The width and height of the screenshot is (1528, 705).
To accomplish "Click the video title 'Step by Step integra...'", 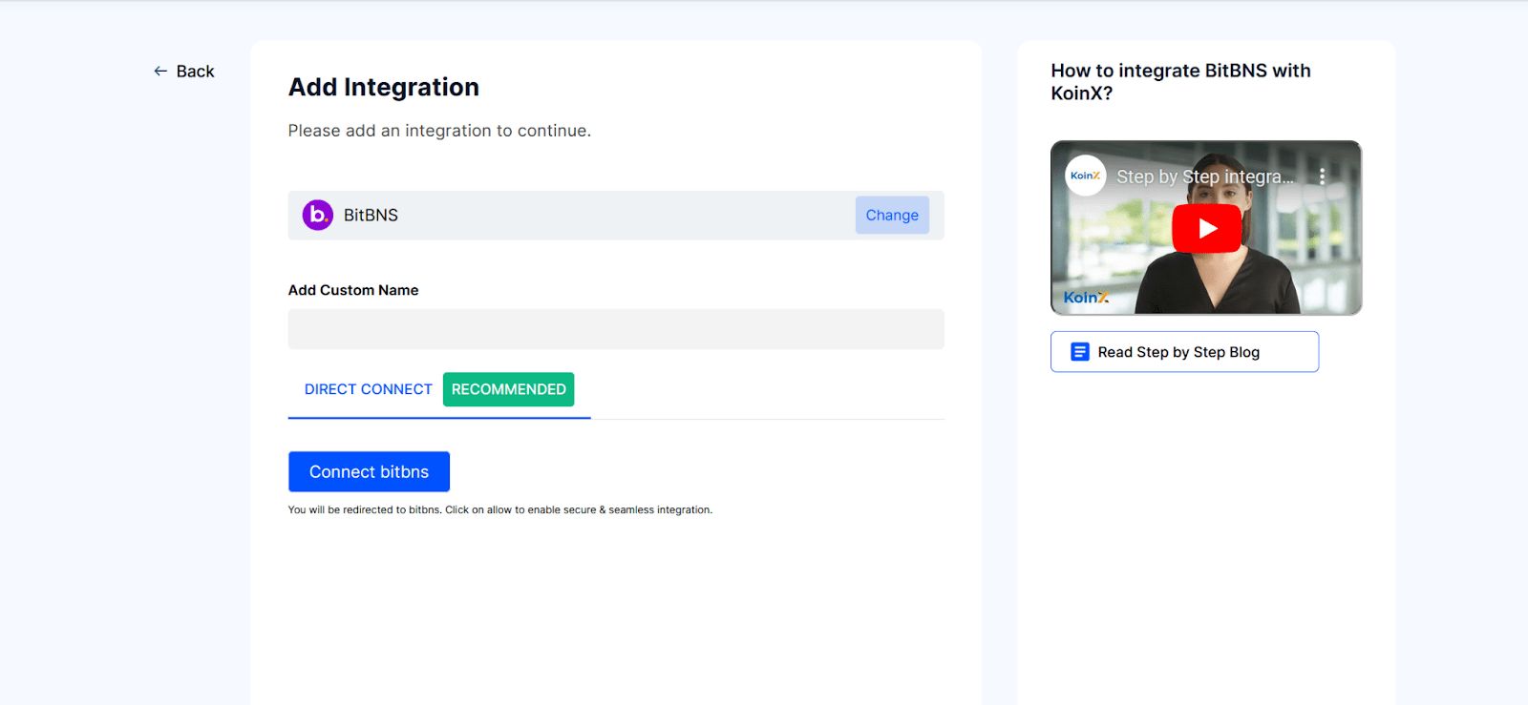I will click(1205, 176).
